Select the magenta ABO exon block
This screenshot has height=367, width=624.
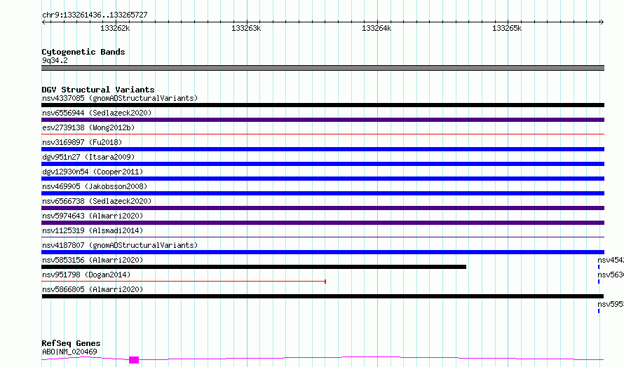(x=134, y=360)
